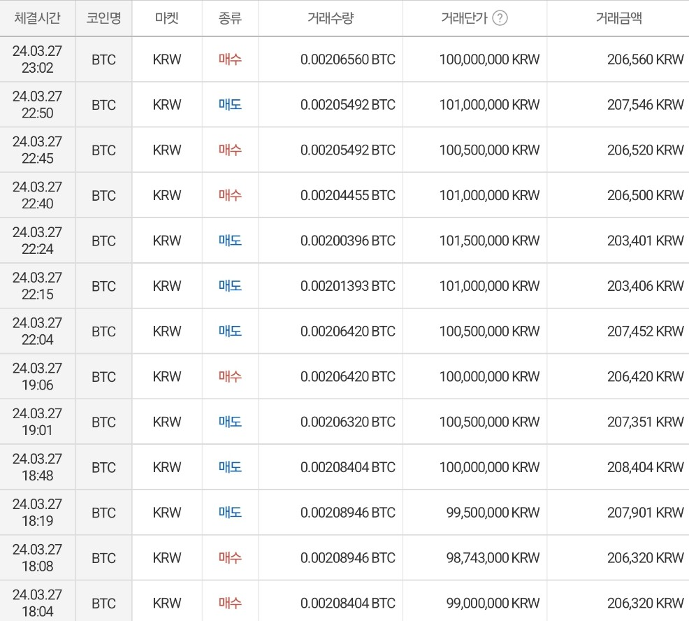Click BTC coin name in 22:40 row
This screenshot has height=621, width=689.
tap(103, 196)
